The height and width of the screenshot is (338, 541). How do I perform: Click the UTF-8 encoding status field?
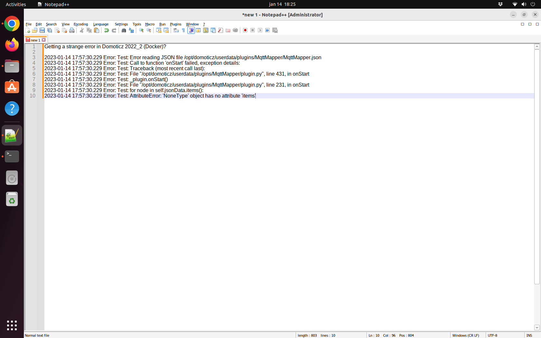[x=492, y=335]
